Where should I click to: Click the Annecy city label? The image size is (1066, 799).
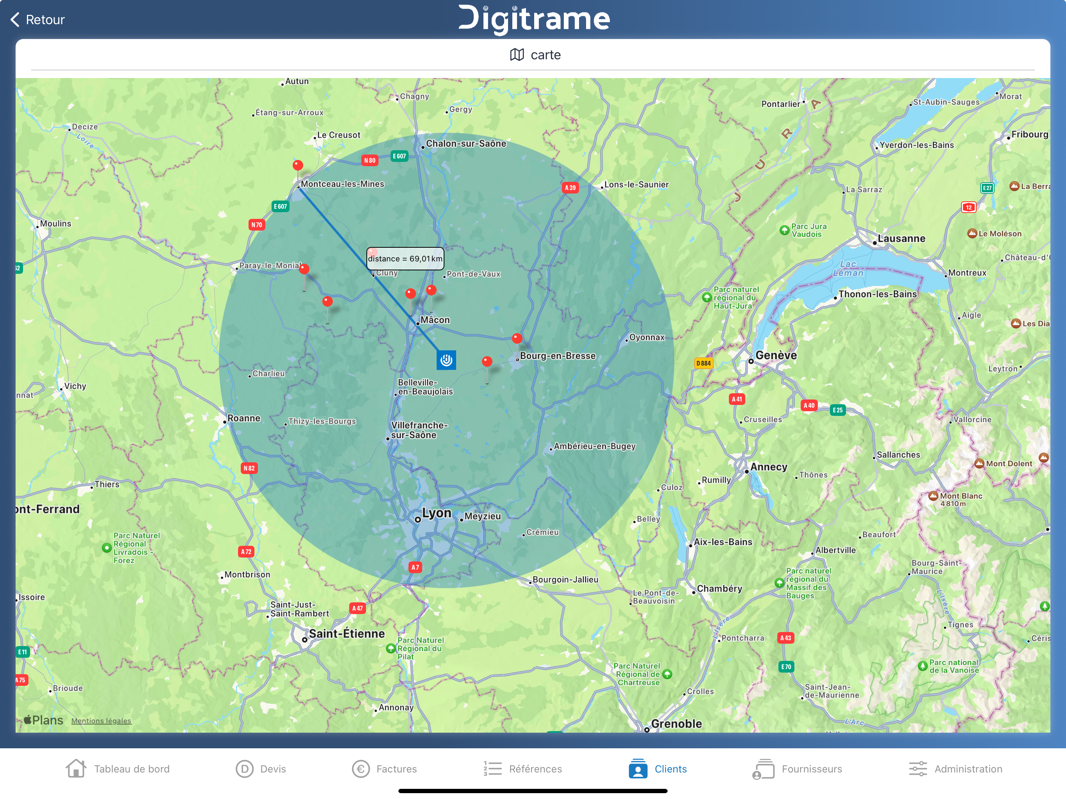point(769,467)
